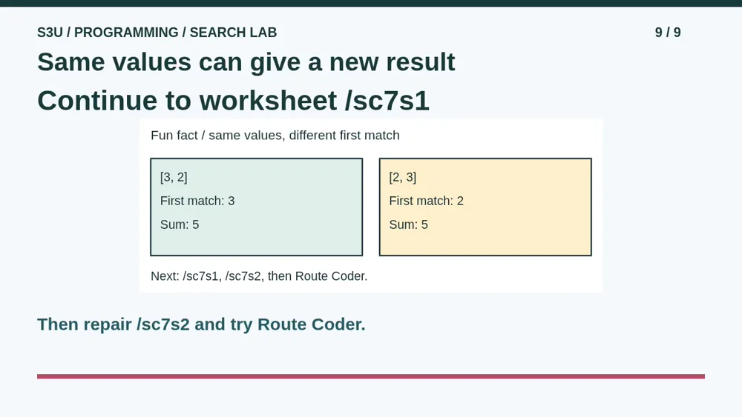Click the dark top header strip
This screenshot has height=417, width=742.
pos(371,3)
